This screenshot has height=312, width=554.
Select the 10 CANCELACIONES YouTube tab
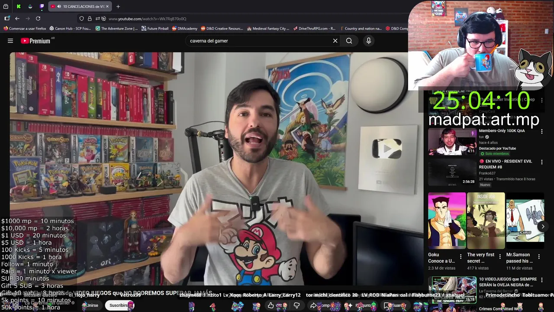pos(80,6)
